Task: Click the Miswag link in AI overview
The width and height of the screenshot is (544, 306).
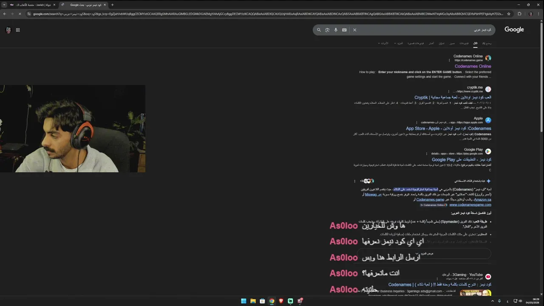Action: [x=373, y=195]
